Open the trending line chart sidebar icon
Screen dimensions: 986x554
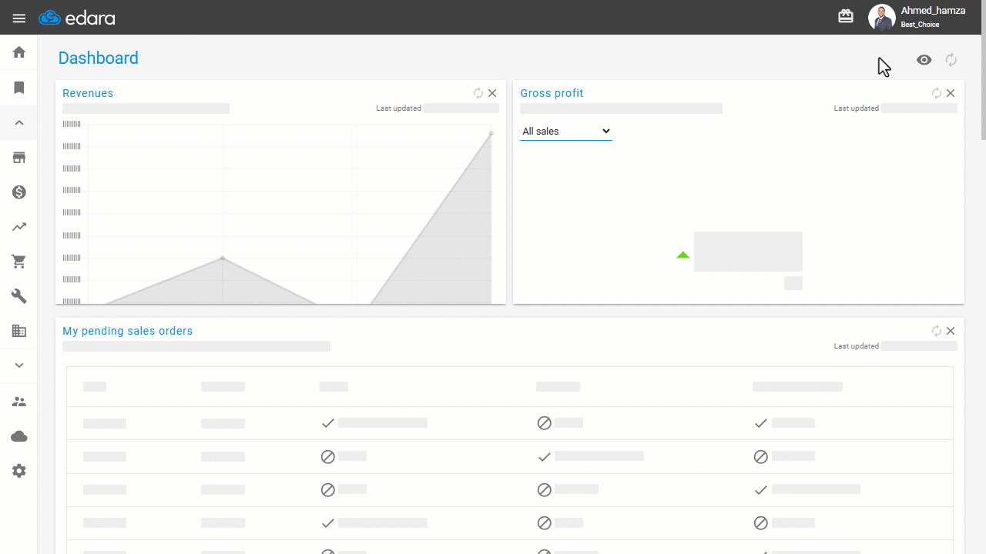click(x=19, y=227)
